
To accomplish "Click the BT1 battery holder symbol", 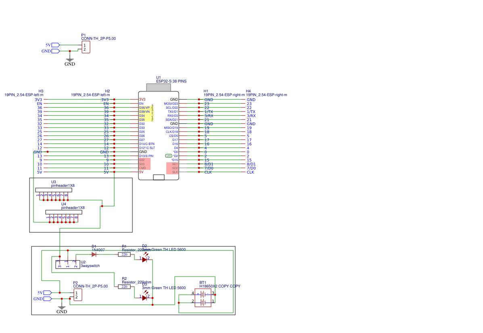I will pos(203,298).
